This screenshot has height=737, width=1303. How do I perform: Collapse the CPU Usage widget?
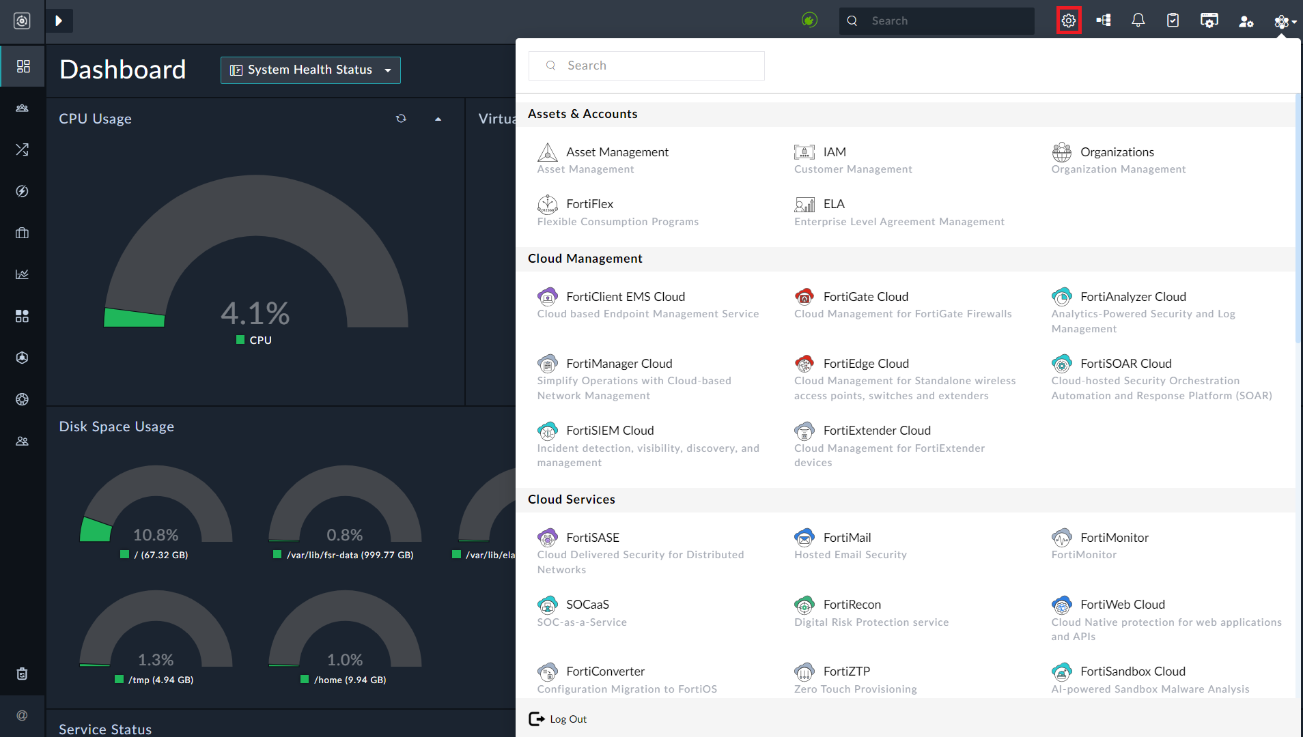[438, 118]
